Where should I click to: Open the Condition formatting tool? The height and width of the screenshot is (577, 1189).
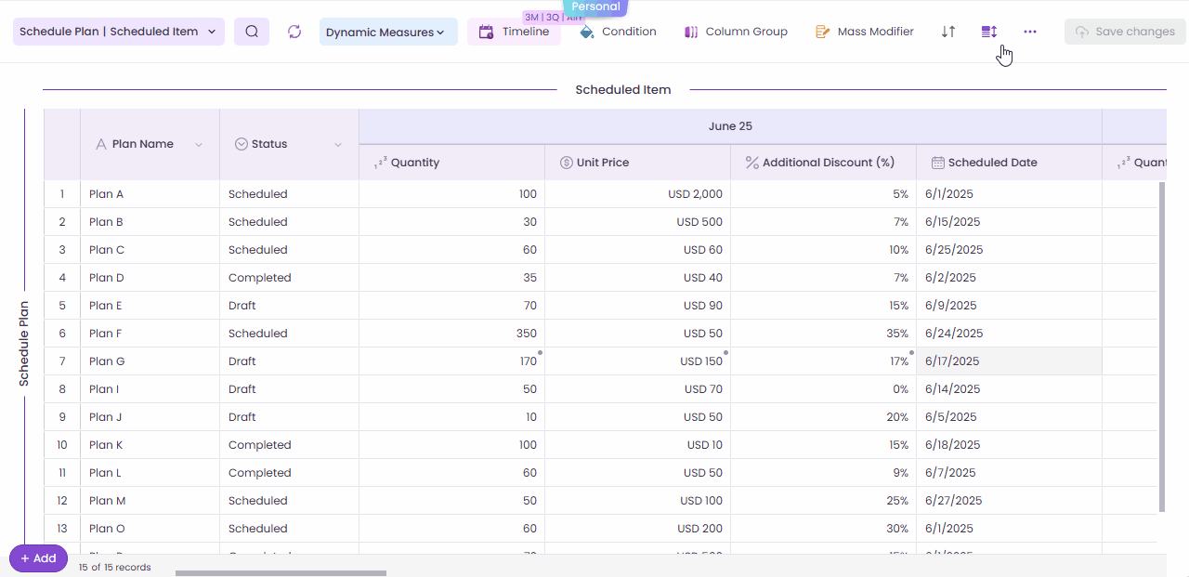pyautogui.click(x=618, y=32)
